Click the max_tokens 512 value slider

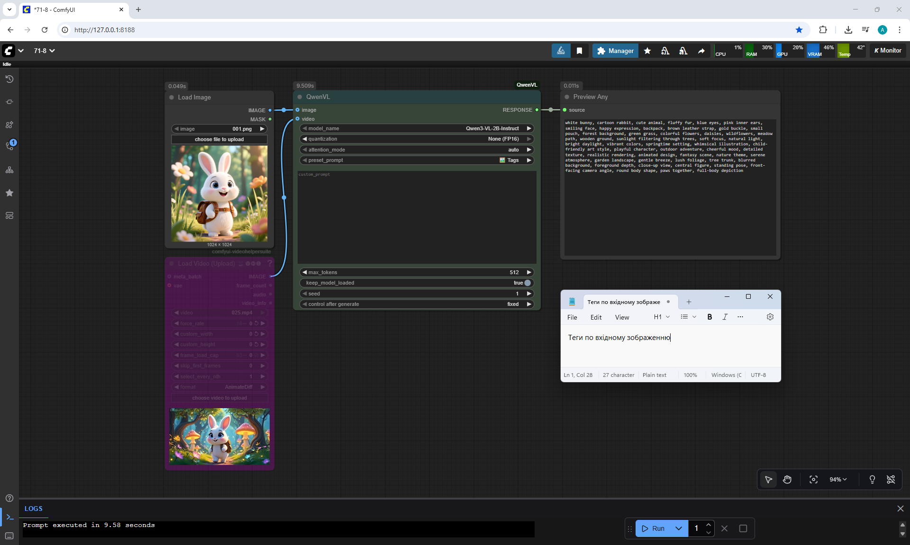[417, 272]
